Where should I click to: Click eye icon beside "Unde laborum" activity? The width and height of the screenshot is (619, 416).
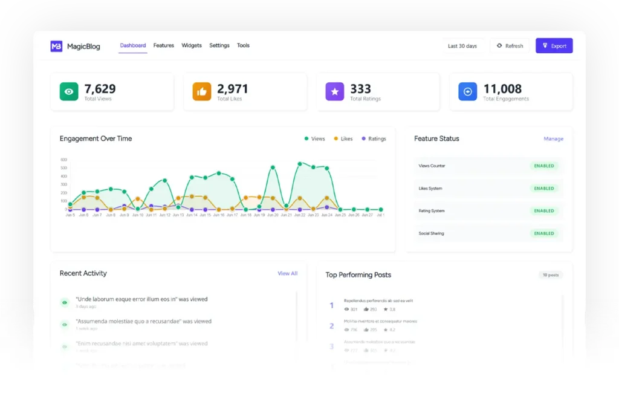coord(65,302)
